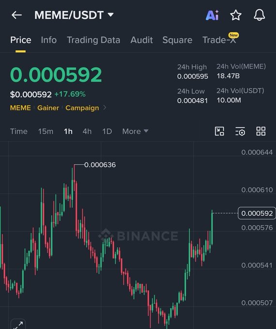
Task: Select the Price tab
Action: [x=21, y=40]
